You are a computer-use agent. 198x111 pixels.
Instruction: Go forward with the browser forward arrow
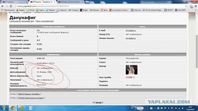point(7,6)
